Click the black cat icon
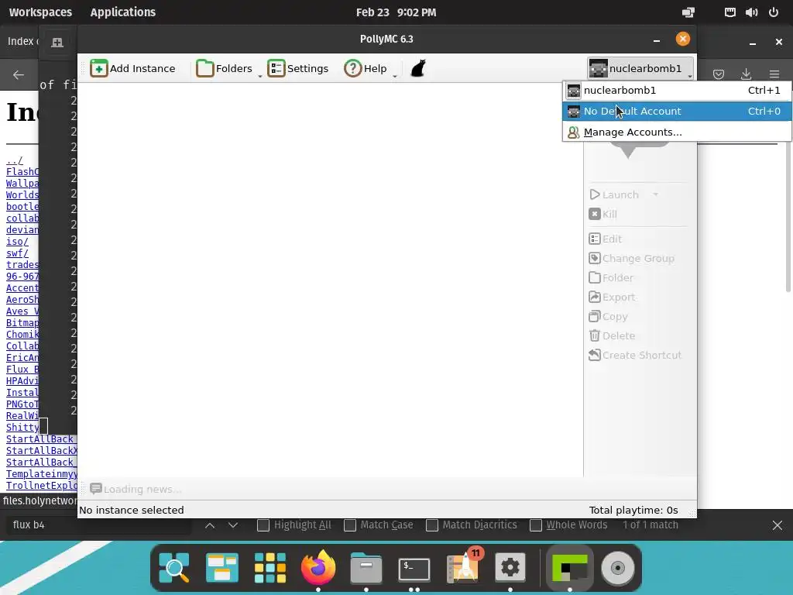Image resolution: width=793 pixels, height=595 pixels. pyautogui.click(x=417, y=68)
